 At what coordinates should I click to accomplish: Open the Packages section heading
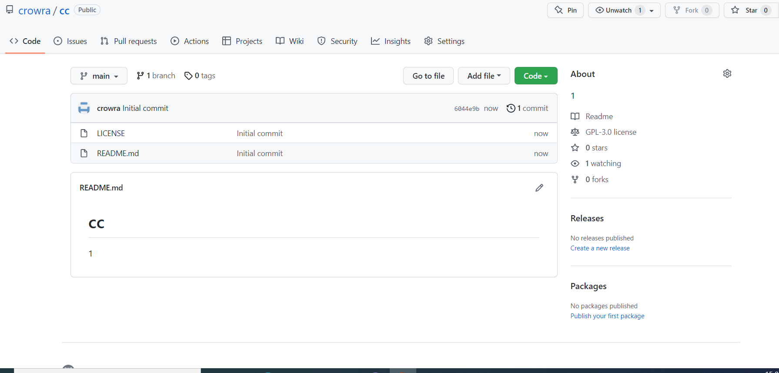(x=588, y=286)
